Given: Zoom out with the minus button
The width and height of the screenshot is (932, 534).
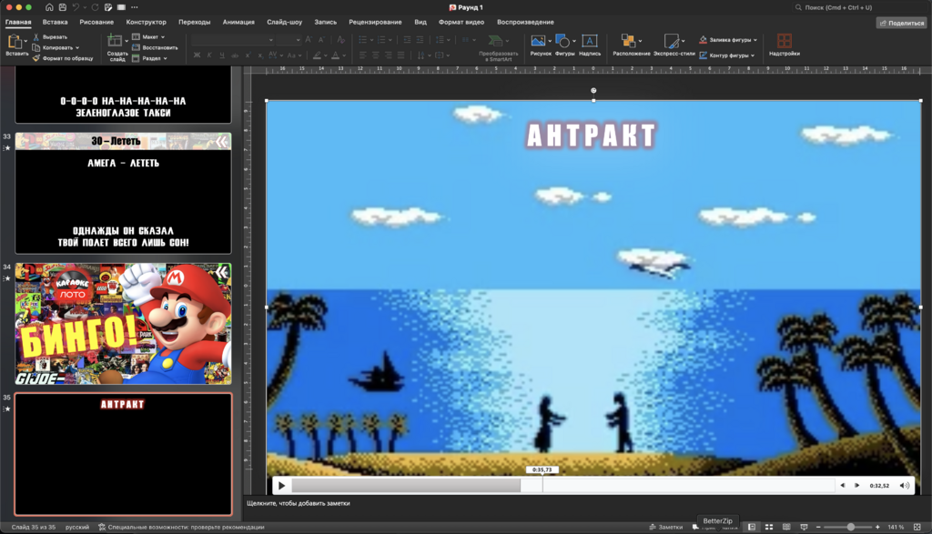Looking at the screenshot, I should [x=818, y=527].
